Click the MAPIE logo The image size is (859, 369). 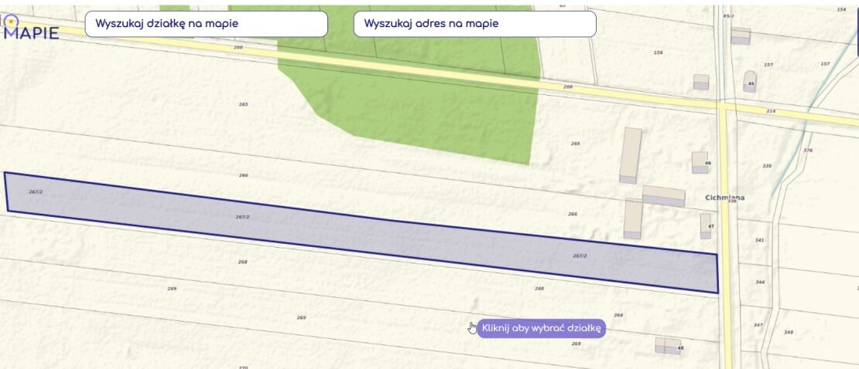[30, 29]
